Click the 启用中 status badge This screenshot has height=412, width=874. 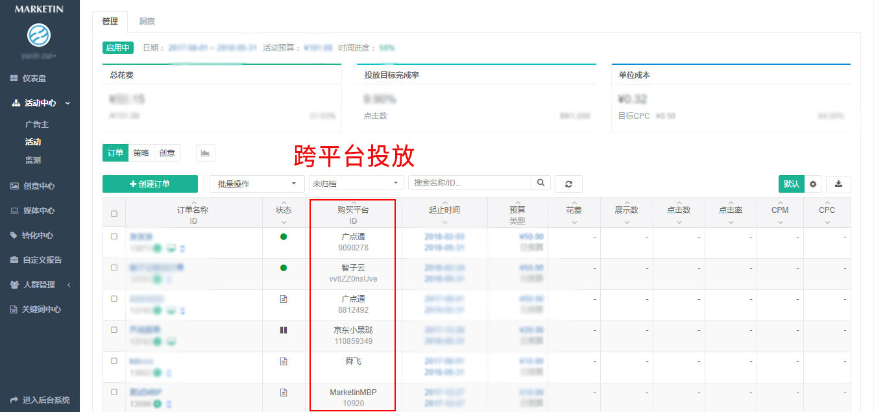(117, 47)
